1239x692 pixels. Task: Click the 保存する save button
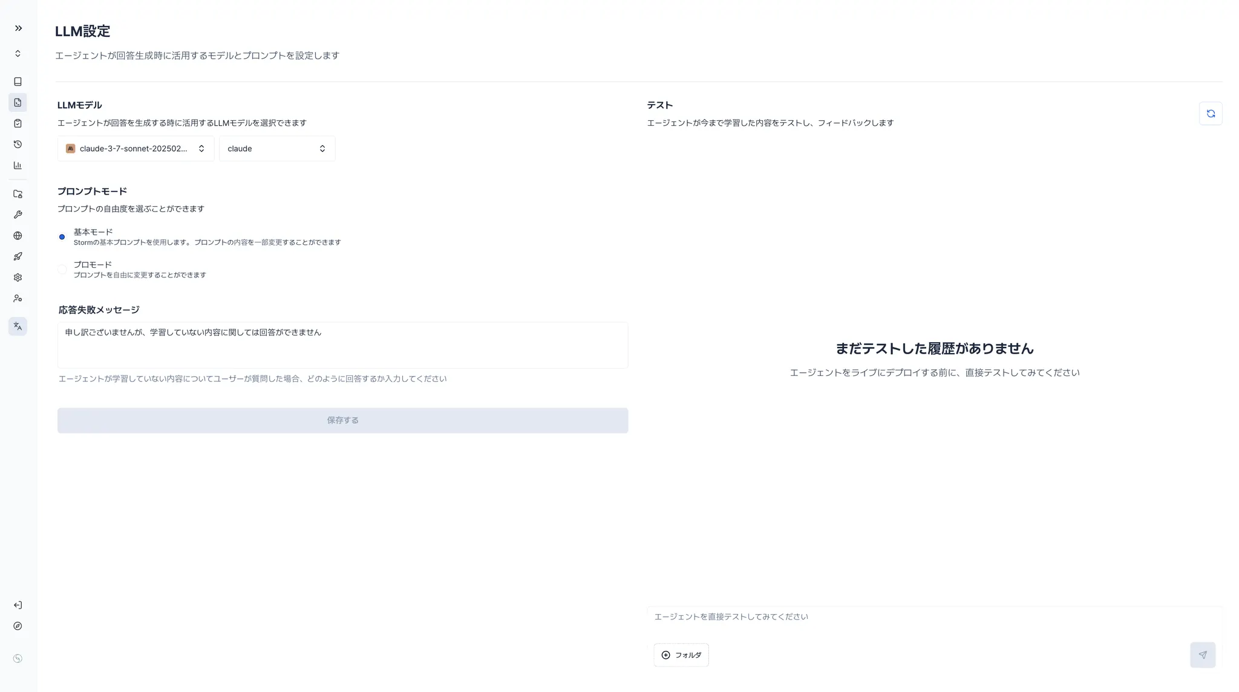[x=342, y=421]
